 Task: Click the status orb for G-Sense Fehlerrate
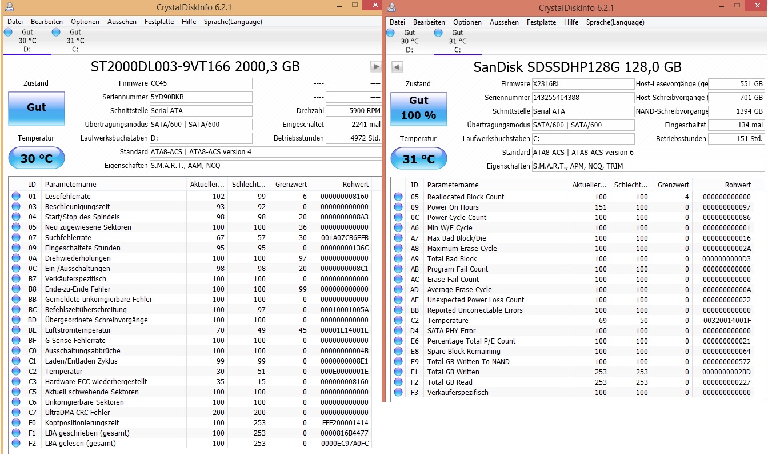[16, 341]
